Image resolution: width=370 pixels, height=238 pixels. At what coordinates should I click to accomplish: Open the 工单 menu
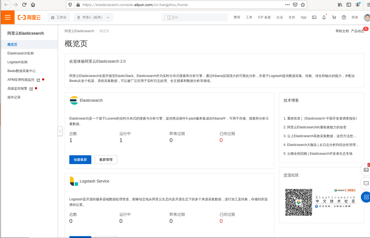pos(249,17)
